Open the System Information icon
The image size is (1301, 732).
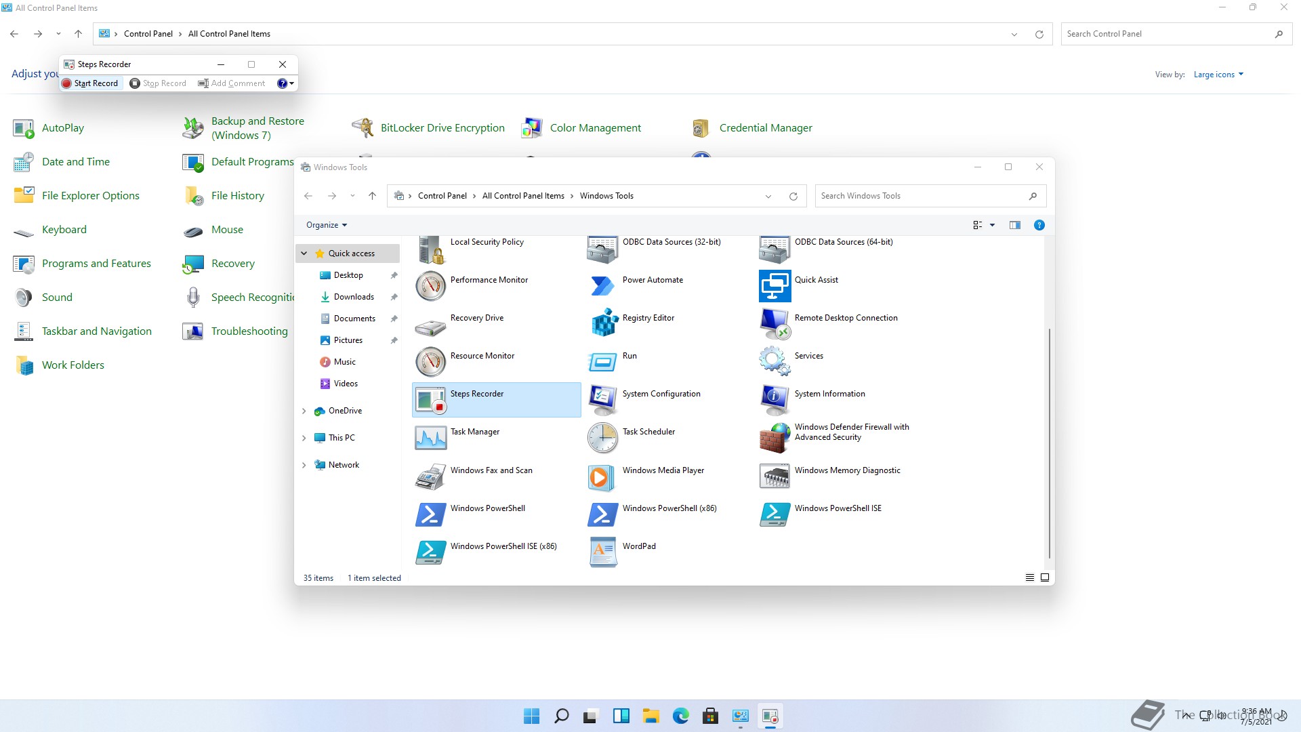775,400
